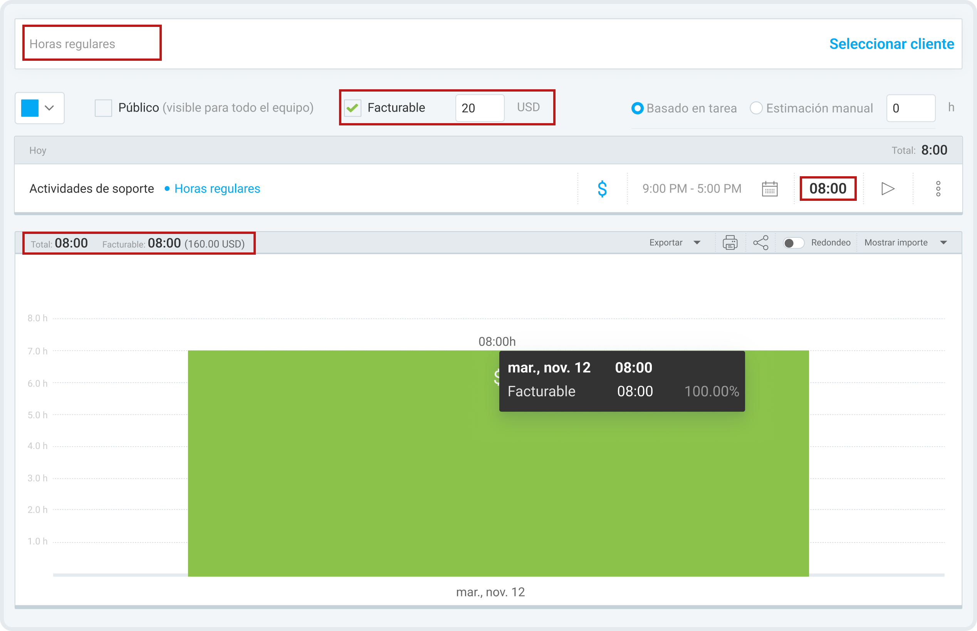977x631 pixels.
Task: Open the calendar date picker icon
Action: pyautogui.click(x=769, y=189)
